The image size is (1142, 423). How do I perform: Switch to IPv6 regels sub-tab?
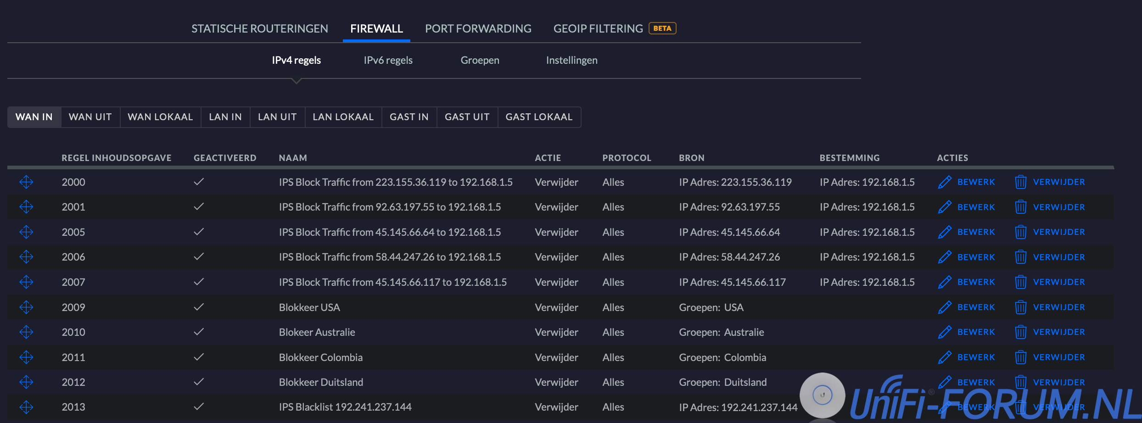click(x=388, y=60)
